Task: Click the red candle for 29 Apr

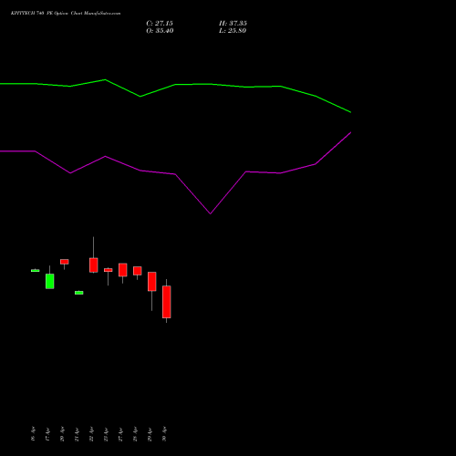Action: tap(152, 282)
